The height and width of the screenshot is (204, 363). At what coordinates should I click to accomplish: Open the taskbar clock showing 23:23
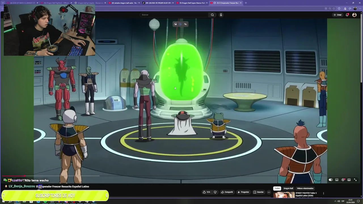(x=350, y=201)
